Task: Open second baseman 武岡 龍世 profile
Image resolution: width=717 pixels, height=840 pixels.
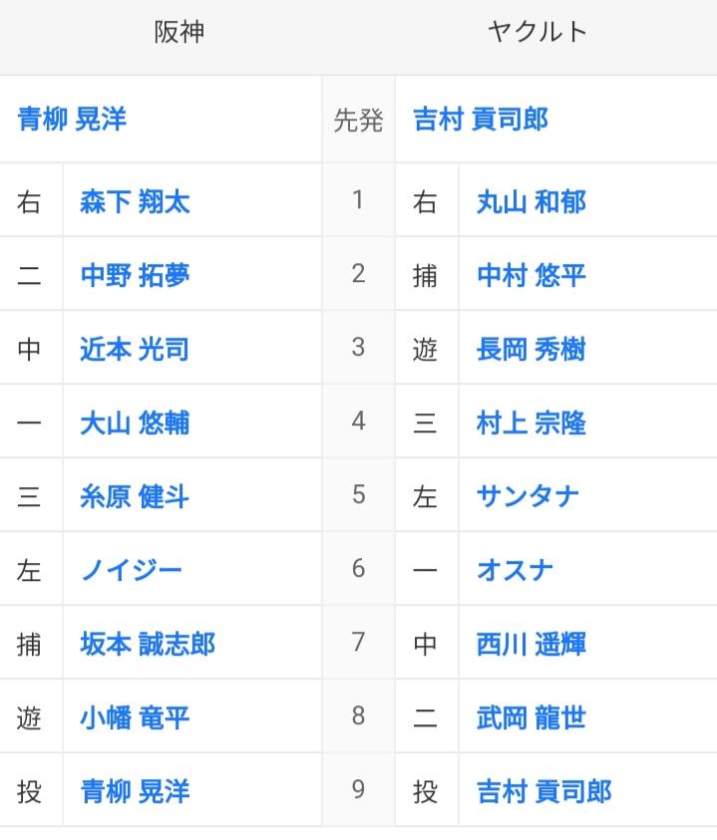Action: [532, 717]
